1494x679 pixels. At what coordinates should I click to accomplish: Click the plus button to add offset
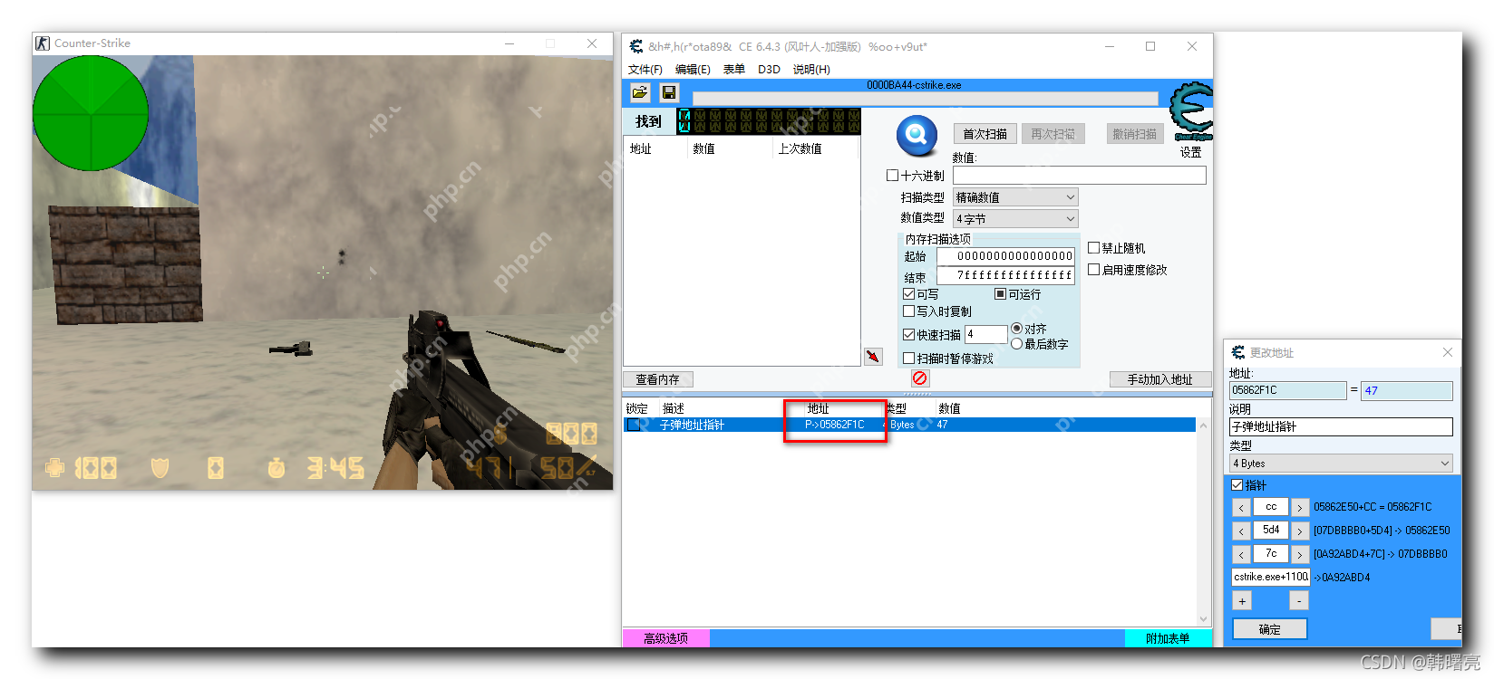[x=1242, y=600]
